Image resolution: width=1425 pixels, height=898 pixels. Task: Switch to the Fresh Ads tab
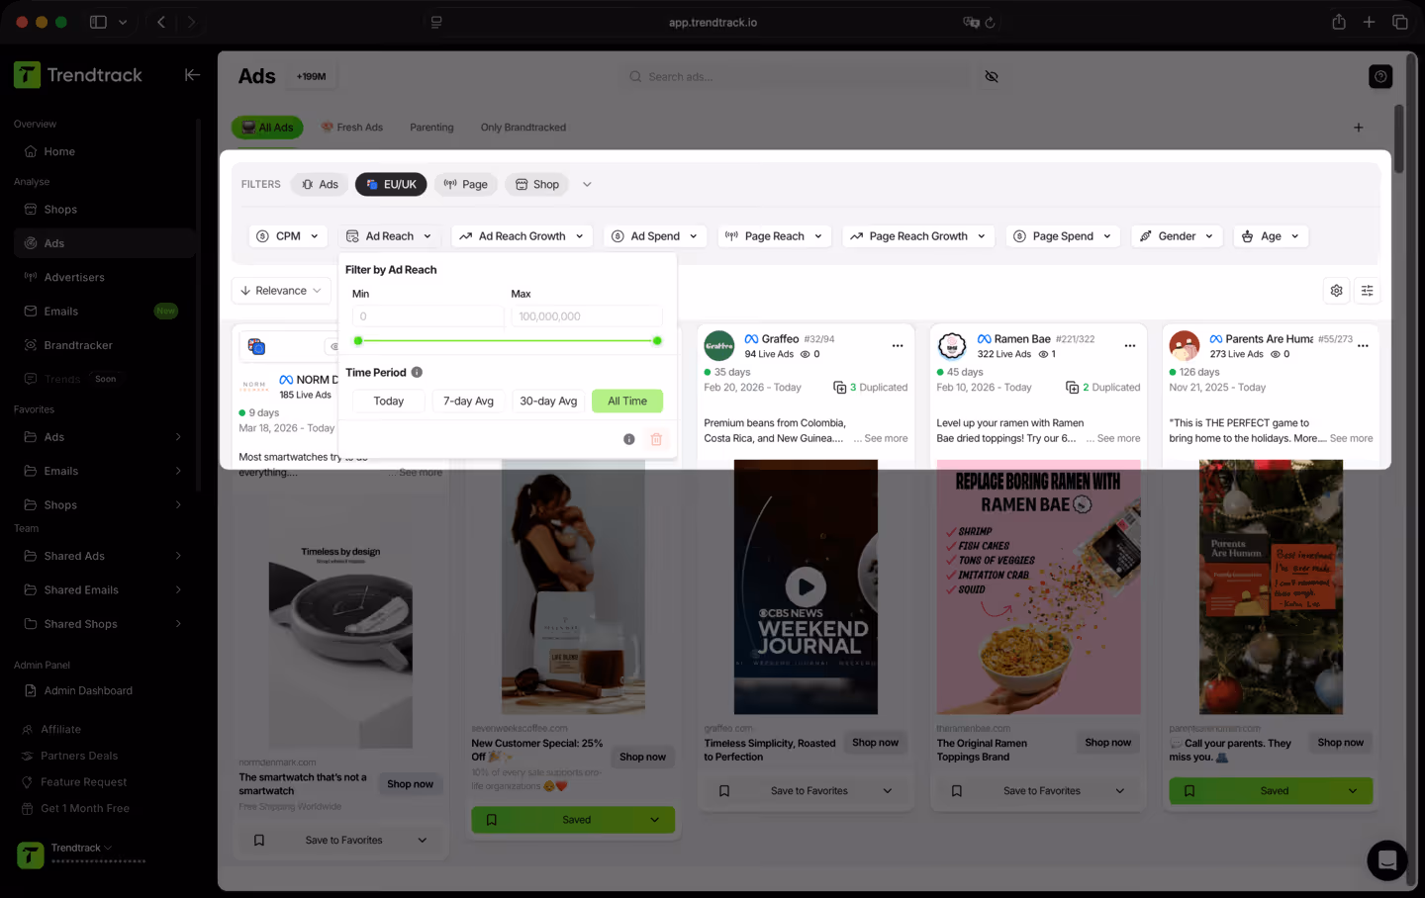point(352,127)
